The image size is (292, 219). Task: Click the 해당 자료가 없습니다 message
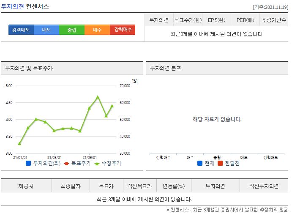217,119
